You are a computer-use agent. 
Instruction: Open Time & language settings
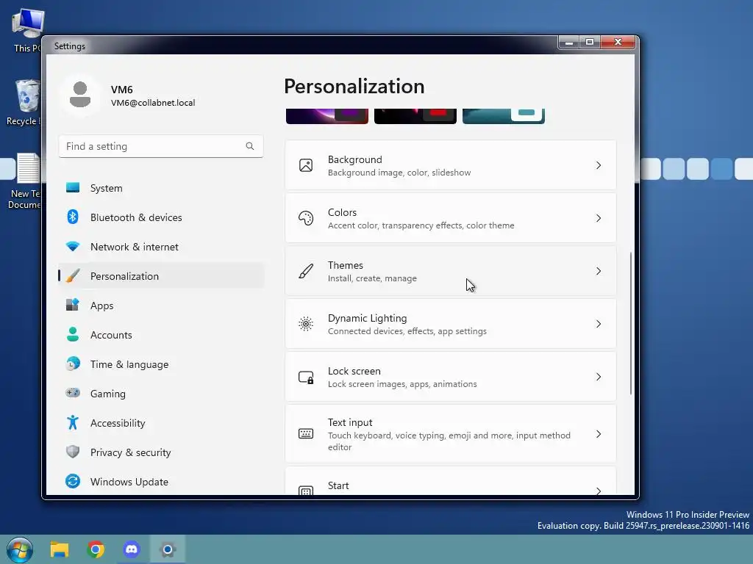tap(161, 364)
